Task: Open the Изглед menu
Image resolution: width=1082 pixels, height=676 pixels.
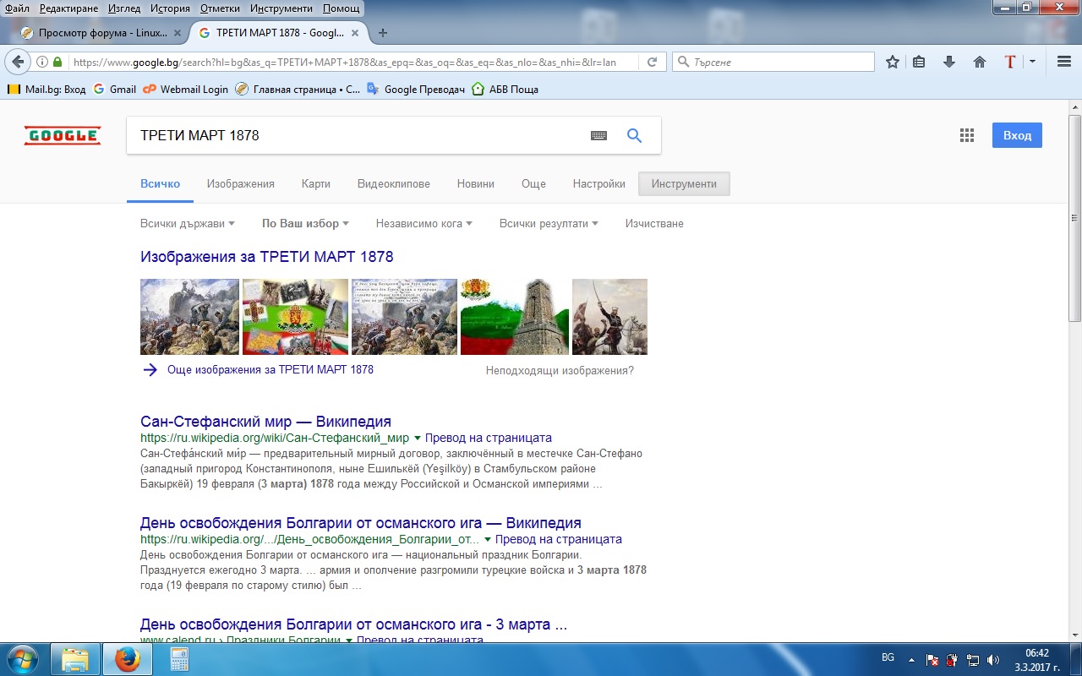Action: (124, 8)
